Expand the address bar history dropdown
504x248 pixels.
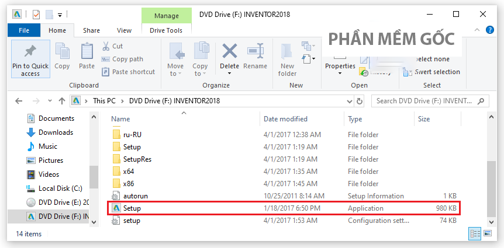(350, 101)
